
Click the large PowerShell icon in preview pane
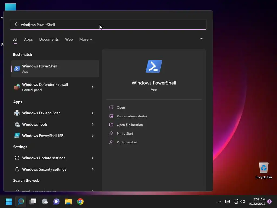[154, 66]
